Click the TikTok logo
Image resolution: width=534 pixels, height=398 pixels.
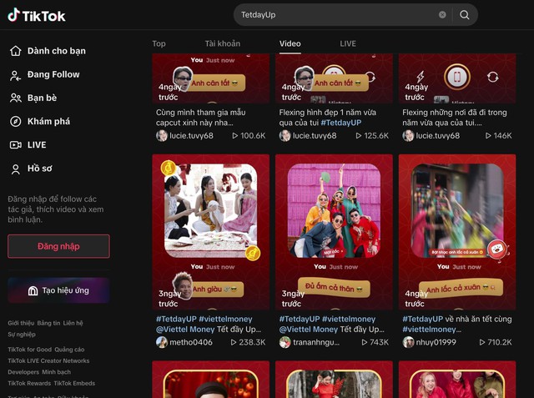pyautogui.click(x=37, y=15)
